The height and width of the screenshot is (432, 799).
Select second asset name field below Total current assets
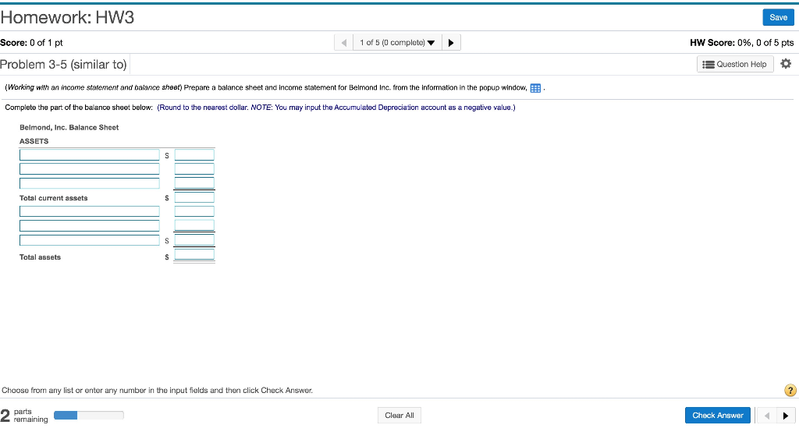click(90, 225)
